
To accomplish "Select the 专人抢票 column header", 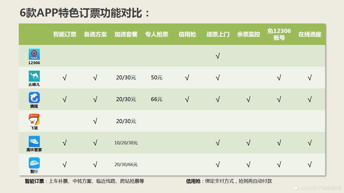I will click(157, 34).
